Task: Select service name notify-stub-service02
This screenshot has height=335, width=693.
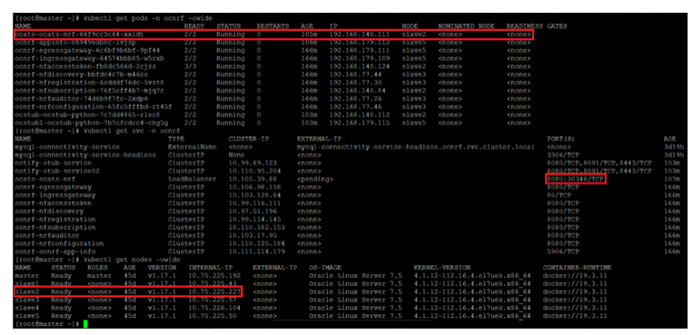Action: [57, 171]
